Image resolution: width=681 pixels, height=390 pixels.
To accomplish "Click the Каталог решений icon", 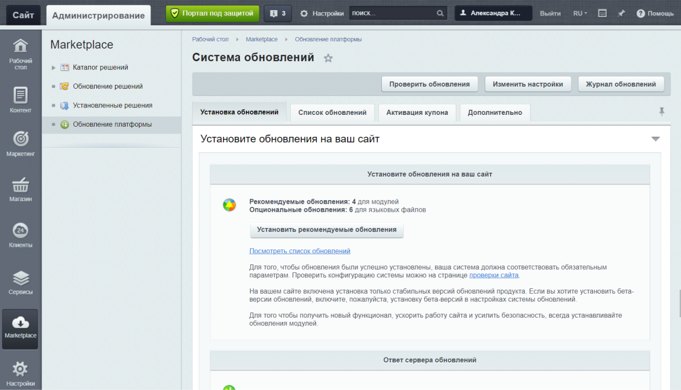I will click(x=64, y=68).
